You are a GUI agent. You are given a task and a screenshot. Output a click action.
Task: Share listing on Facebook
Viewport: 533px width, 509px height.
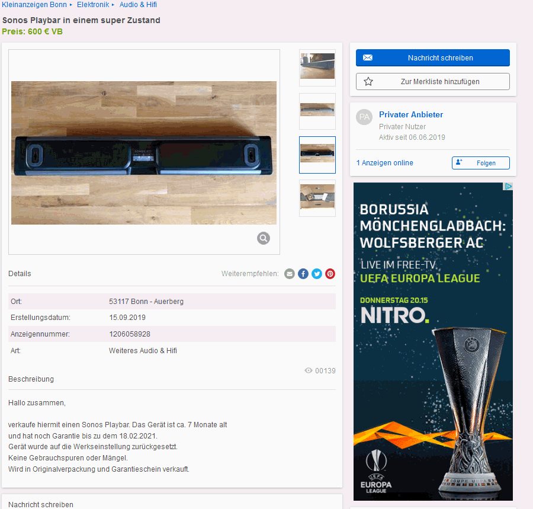[303, 274]
